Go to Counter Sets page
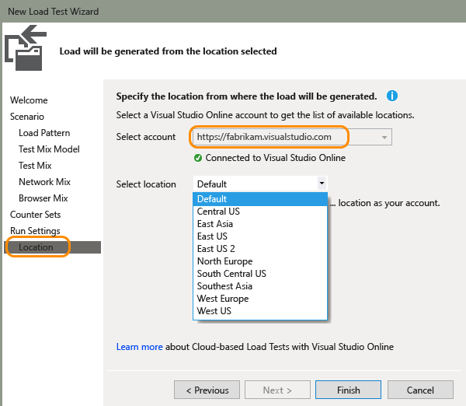Image resolution: width=466 pixels, height=406 pixels. click(x=36, y=215)
